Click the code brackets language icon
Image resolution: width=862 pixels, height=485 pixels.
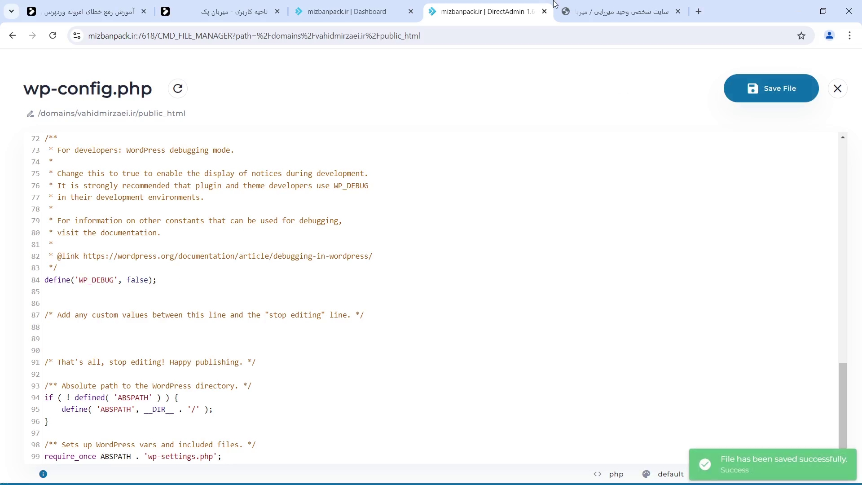click(598, 474)
